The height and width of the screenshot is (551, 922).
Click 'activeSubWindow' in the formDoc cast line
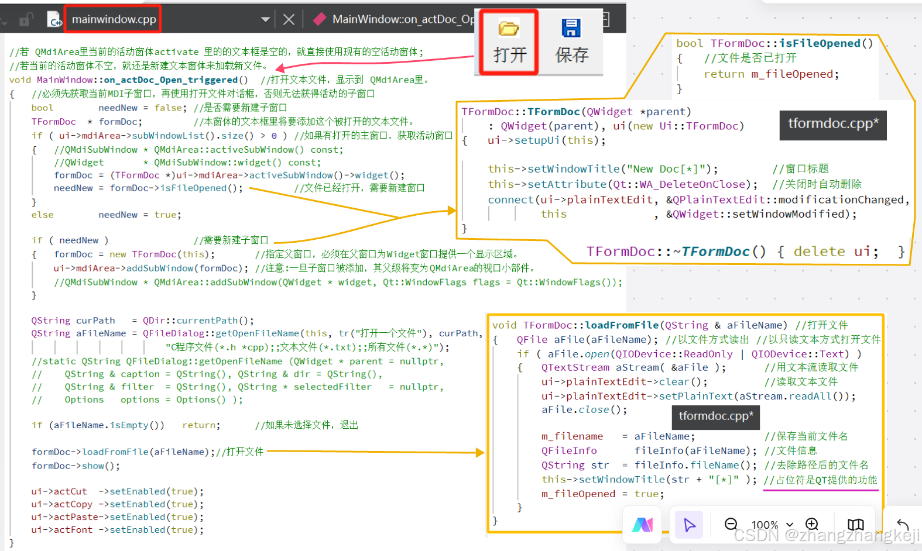coord(292,175)
